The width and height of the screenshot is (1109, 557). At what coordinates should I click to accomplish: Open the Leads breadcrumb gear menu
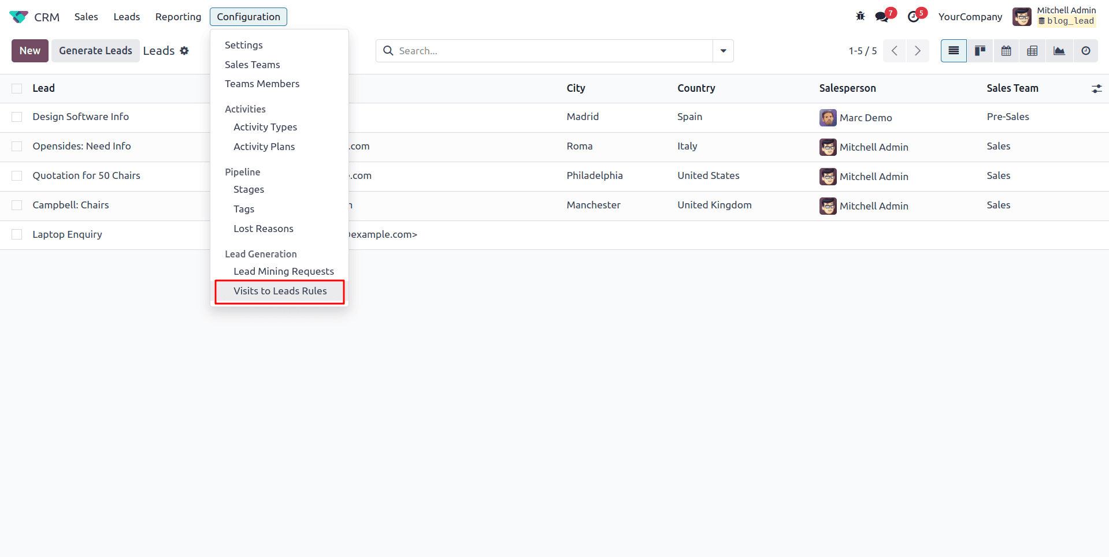coord(185,51)
